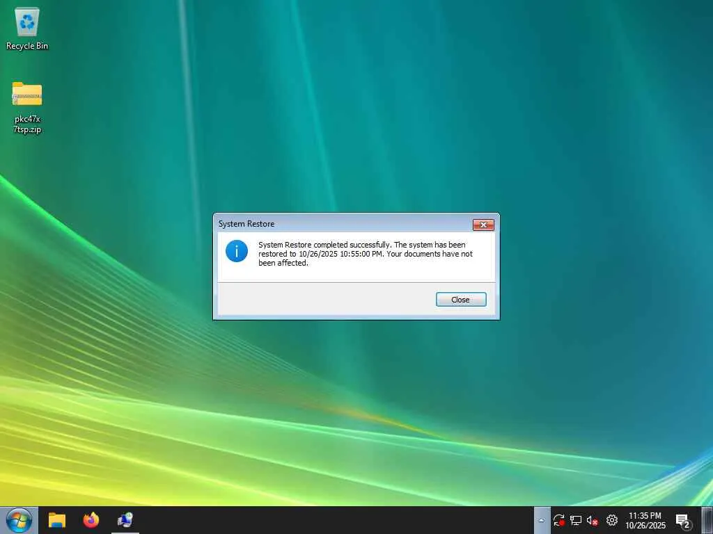Open notification center with 2 alerts
The height and width of the screenshot is (534, 713).
(683, 521)
